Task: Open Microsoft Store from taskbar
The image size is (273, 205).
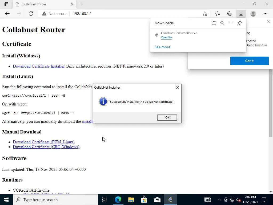Action: click(144, 200)
